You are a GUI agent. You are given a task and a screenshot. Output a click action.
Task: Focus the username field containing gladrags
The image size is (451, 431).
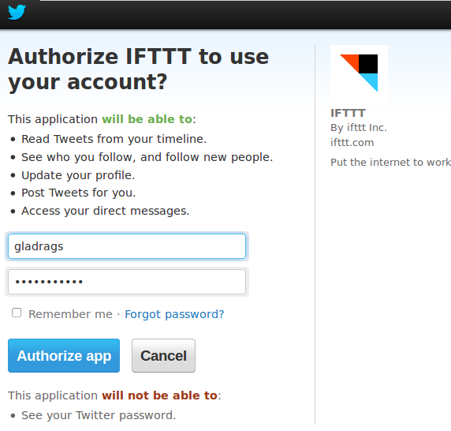[x=127, y=246]
